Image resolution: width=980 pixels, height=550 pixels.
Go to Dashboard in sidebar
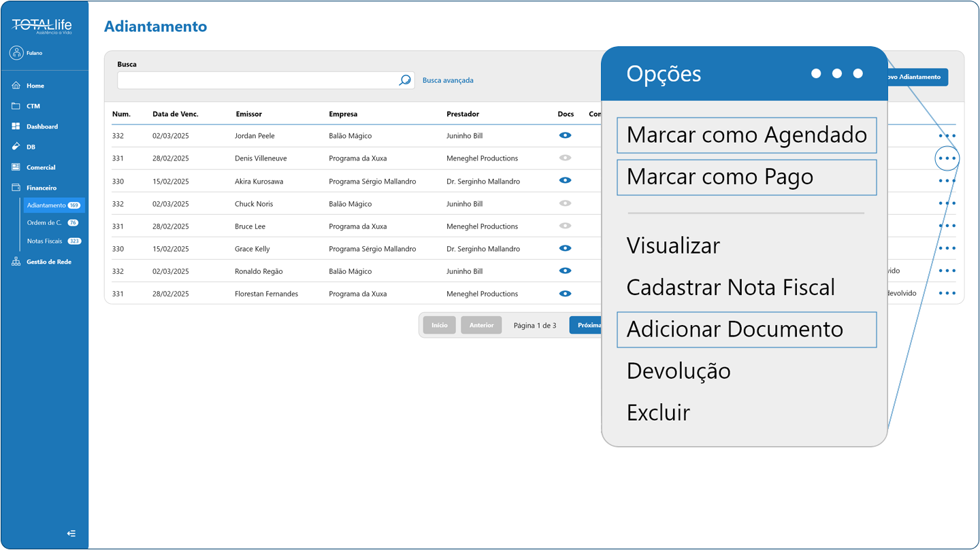[x=42, y=126]
